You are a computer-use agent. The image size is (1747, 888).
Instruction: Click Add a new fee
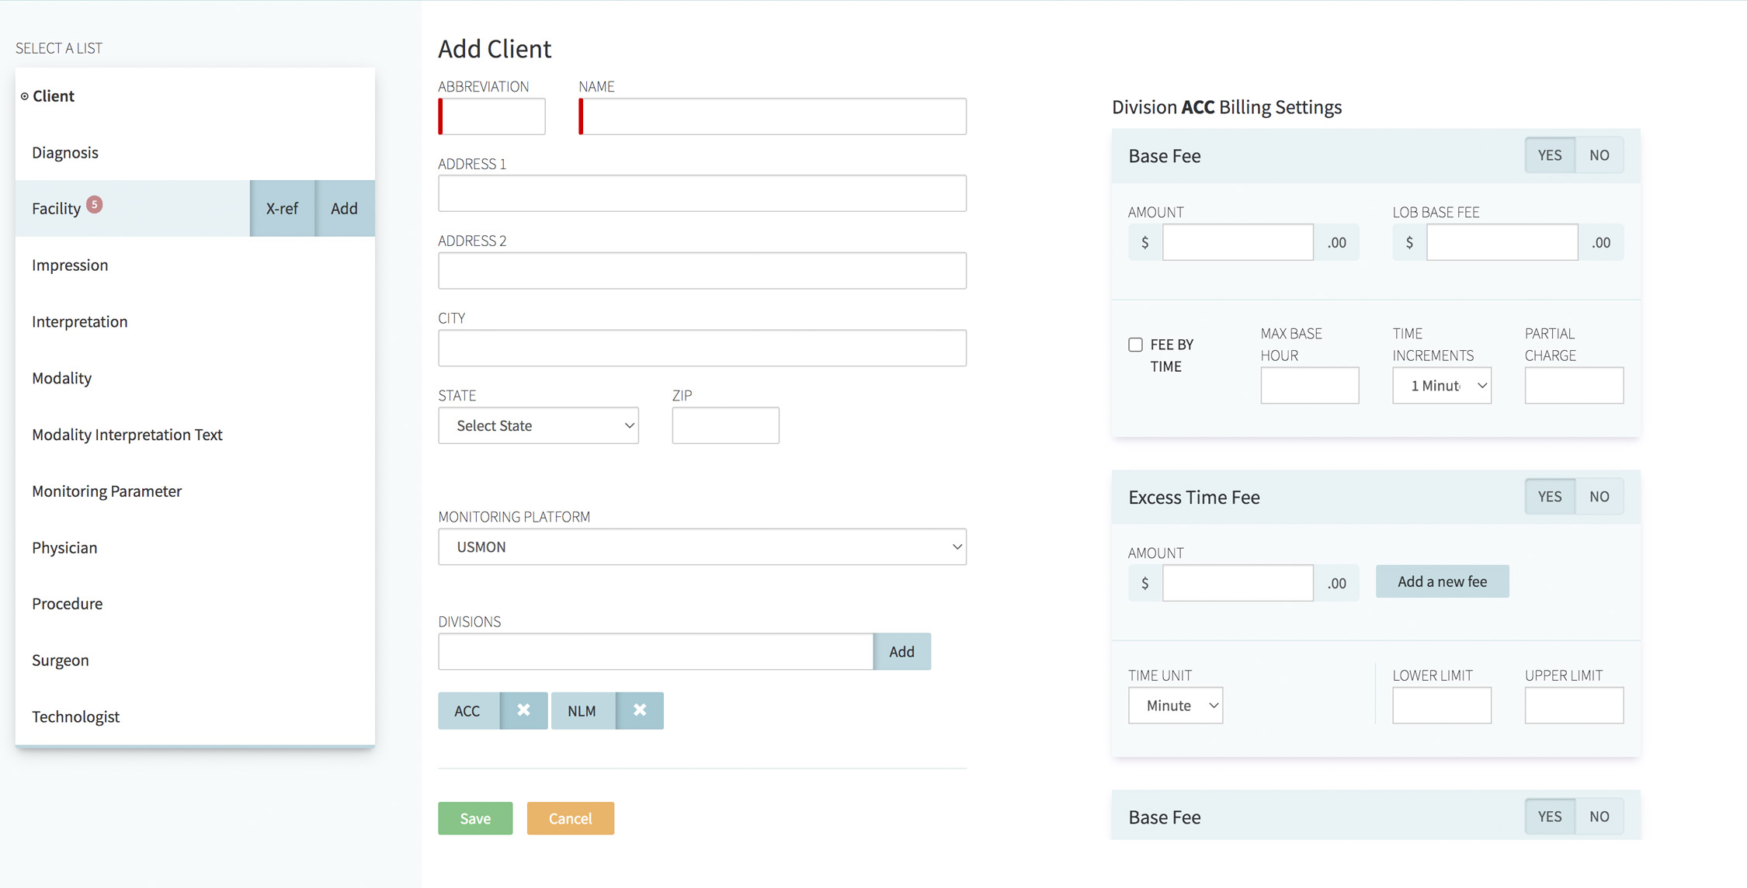click(x=1442, y=581)
